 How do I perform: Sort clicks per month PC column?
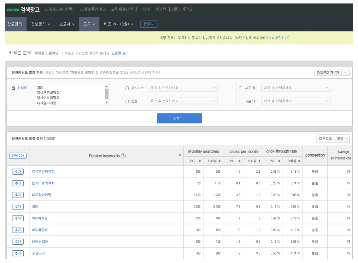pos(239,161)
